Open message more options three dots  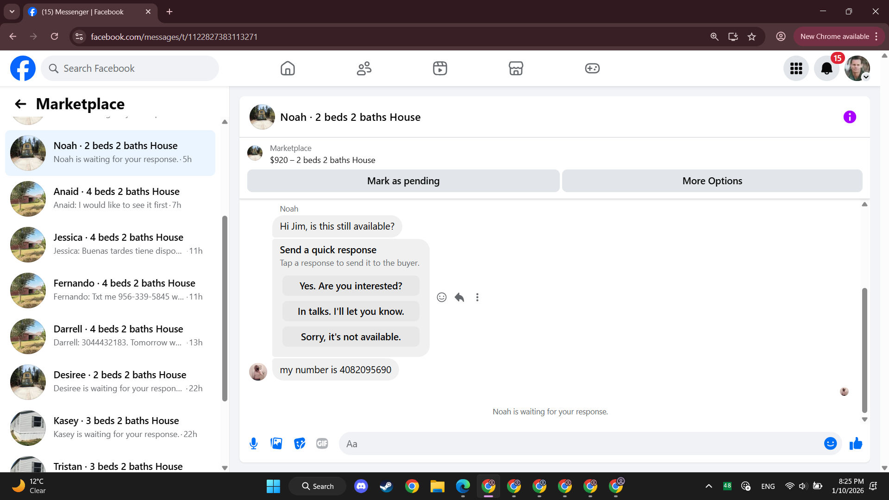click(x=477, y=297)
